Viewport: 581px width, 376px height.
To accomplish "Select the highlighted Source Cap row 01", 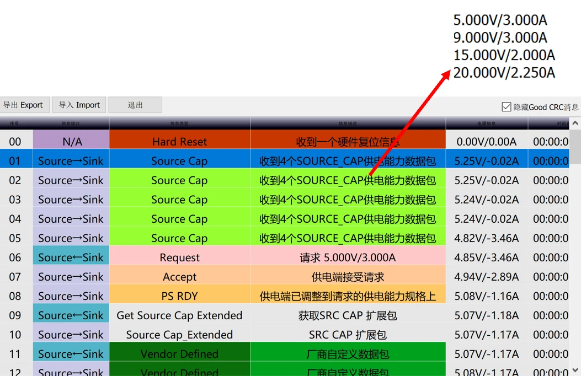I will [179, 161].
